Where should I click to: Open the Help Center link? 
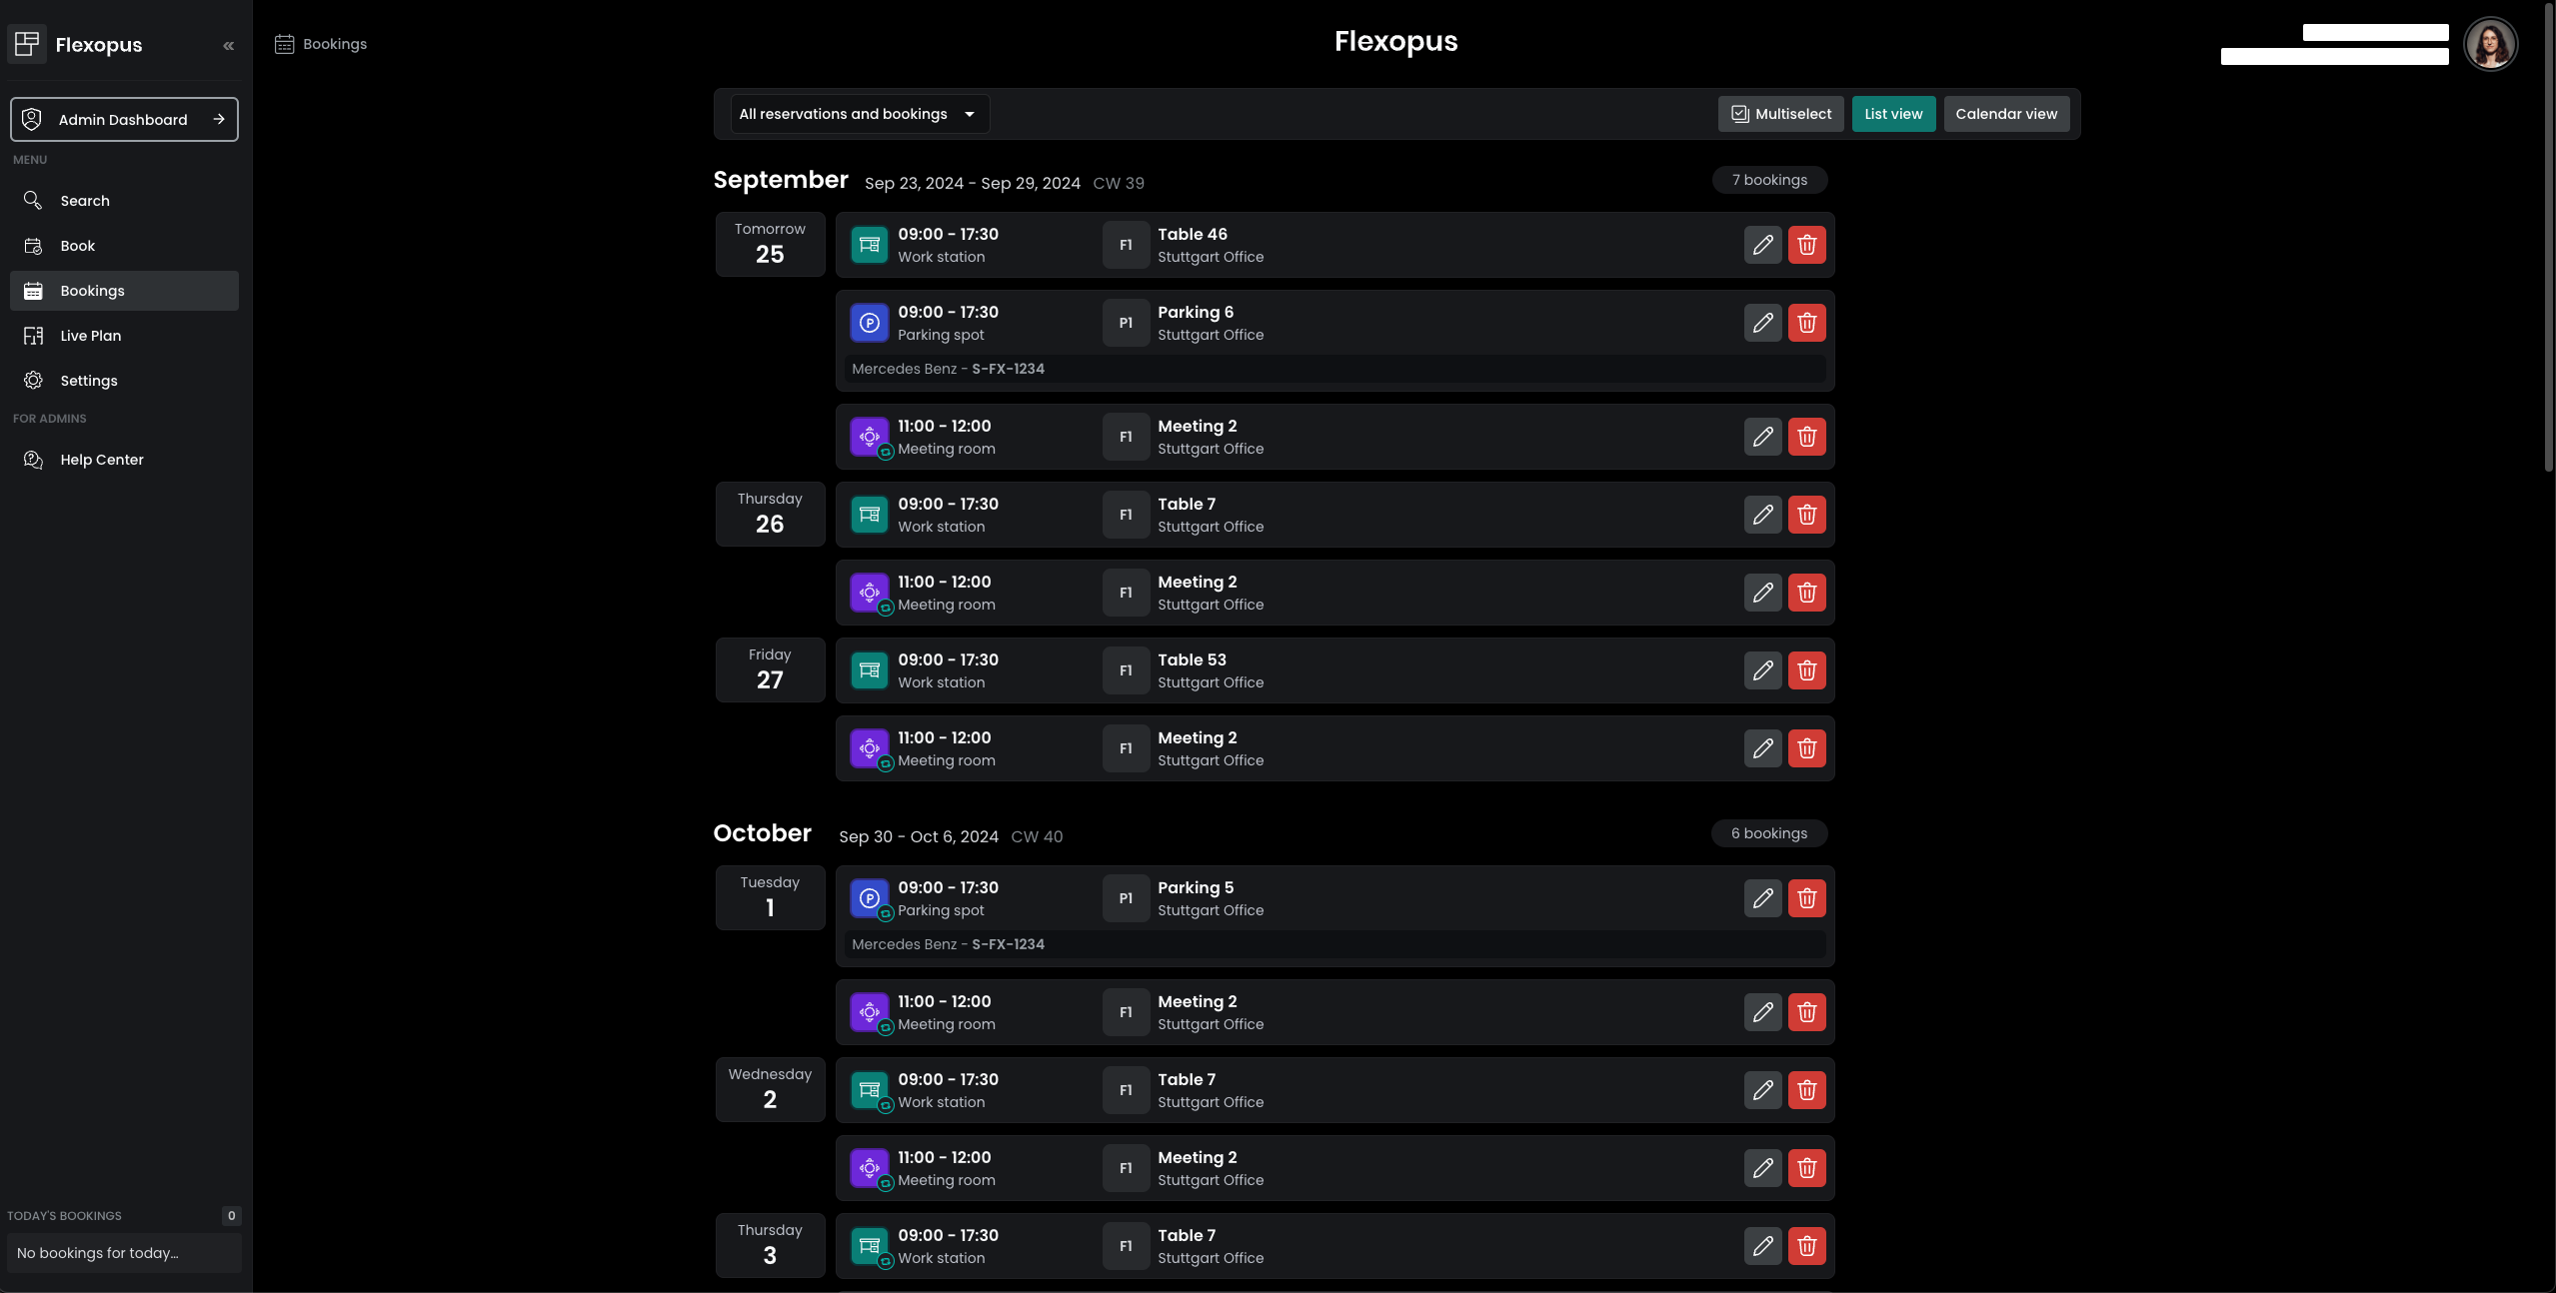click(102, 460)
